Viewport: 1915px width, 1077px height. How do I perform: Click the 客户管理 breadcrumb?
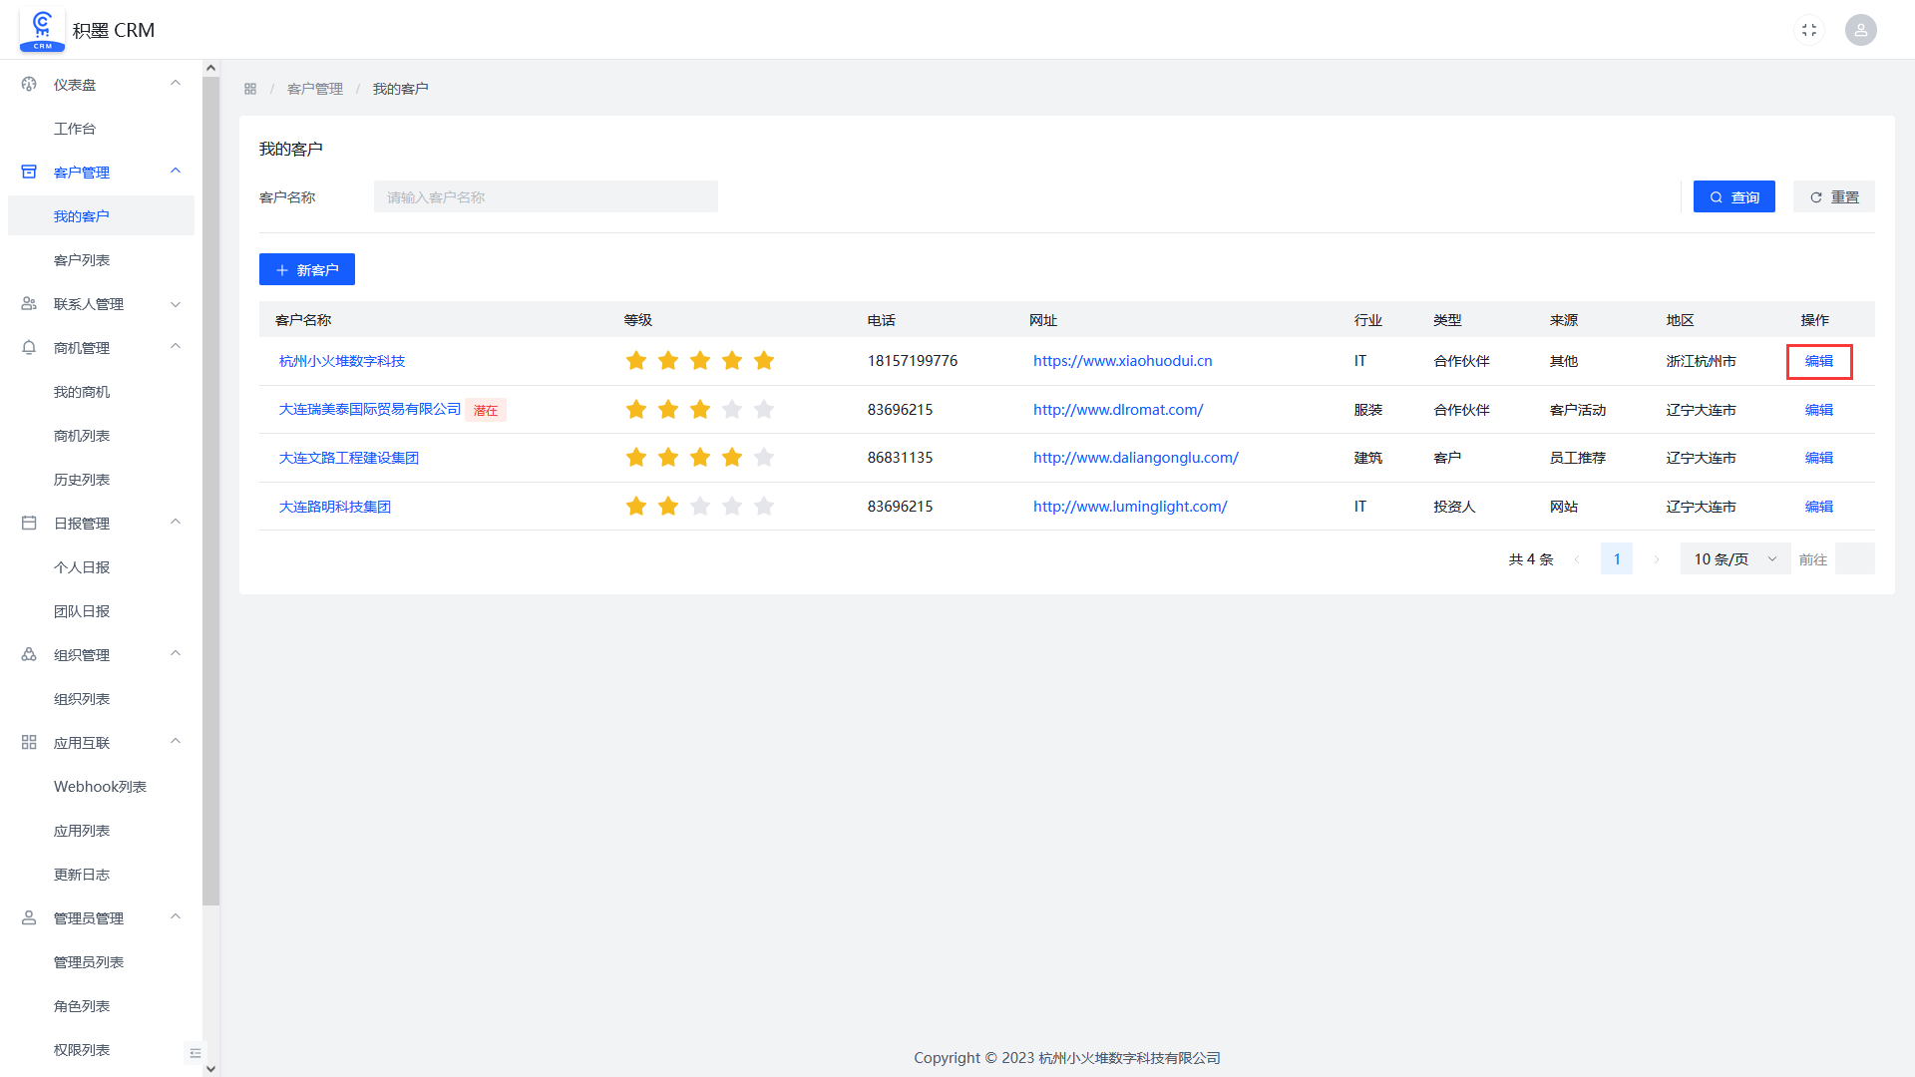point(314,89)
